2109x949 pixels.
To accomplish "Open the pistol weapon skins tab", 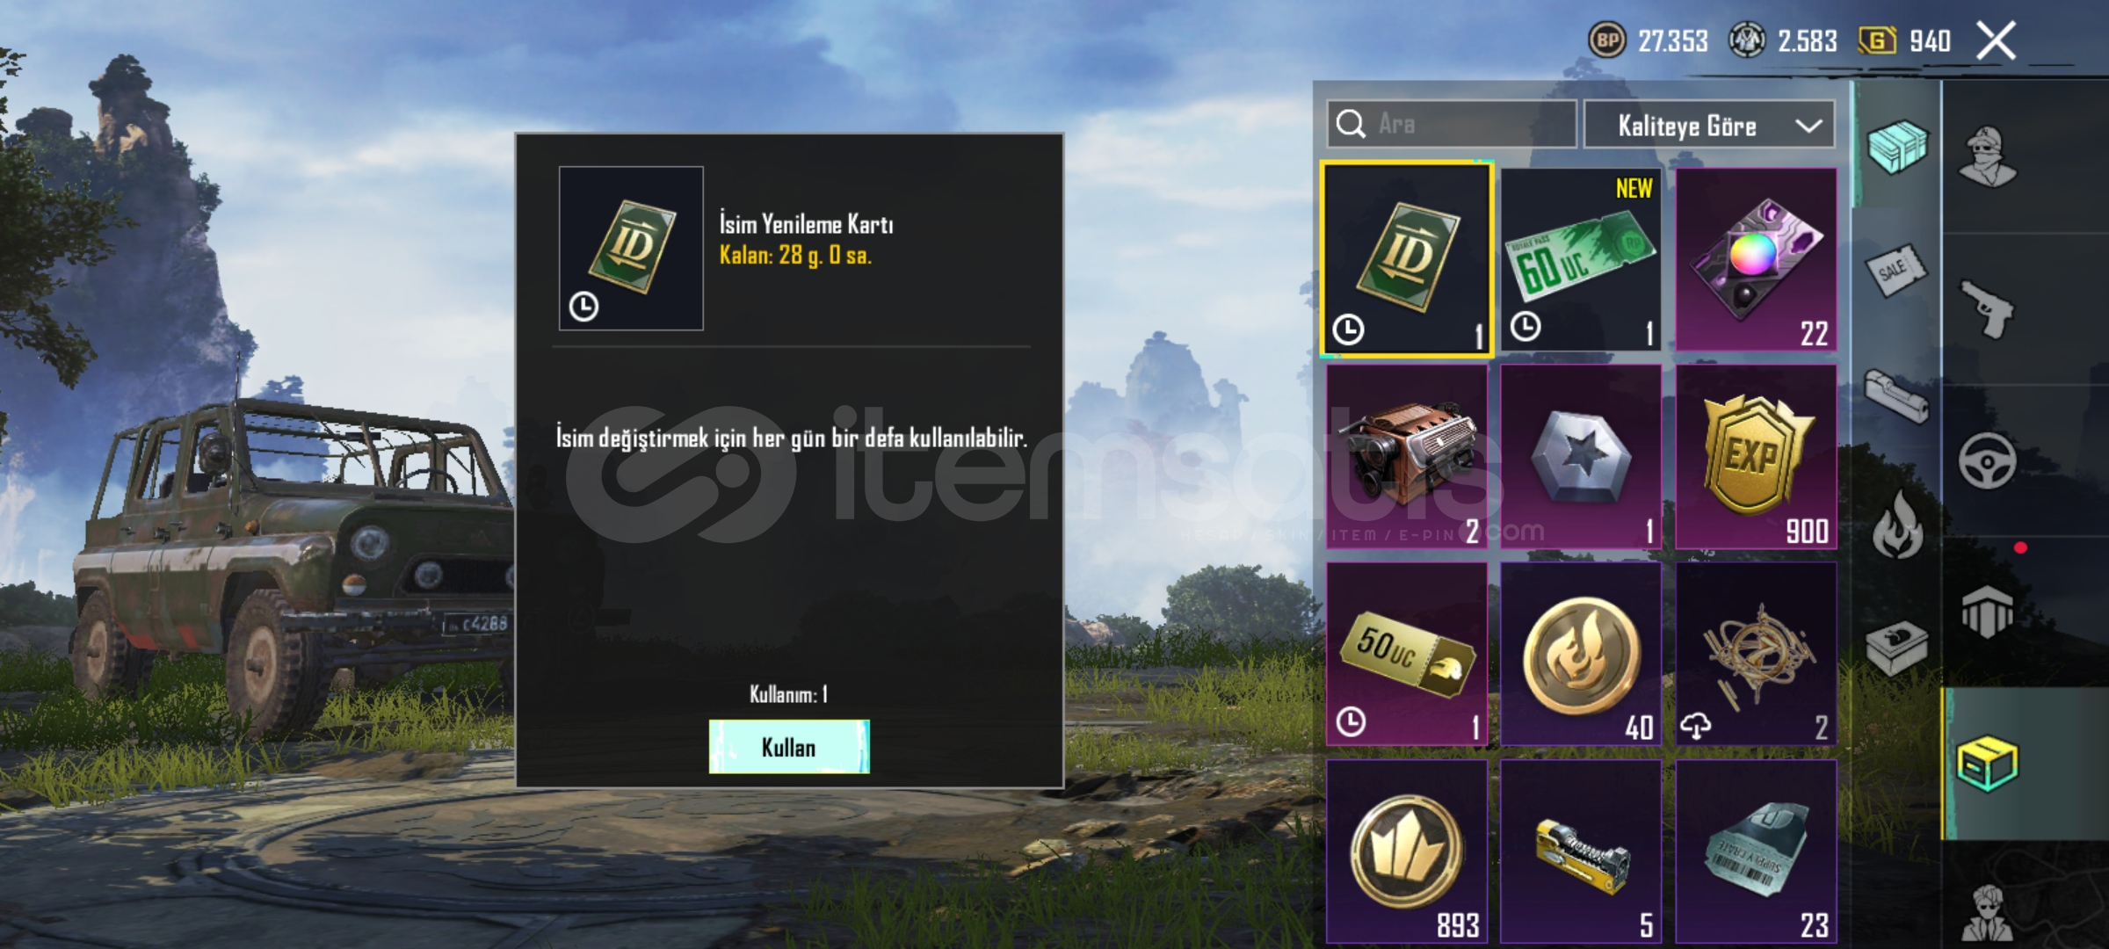I will (1988, 308).
